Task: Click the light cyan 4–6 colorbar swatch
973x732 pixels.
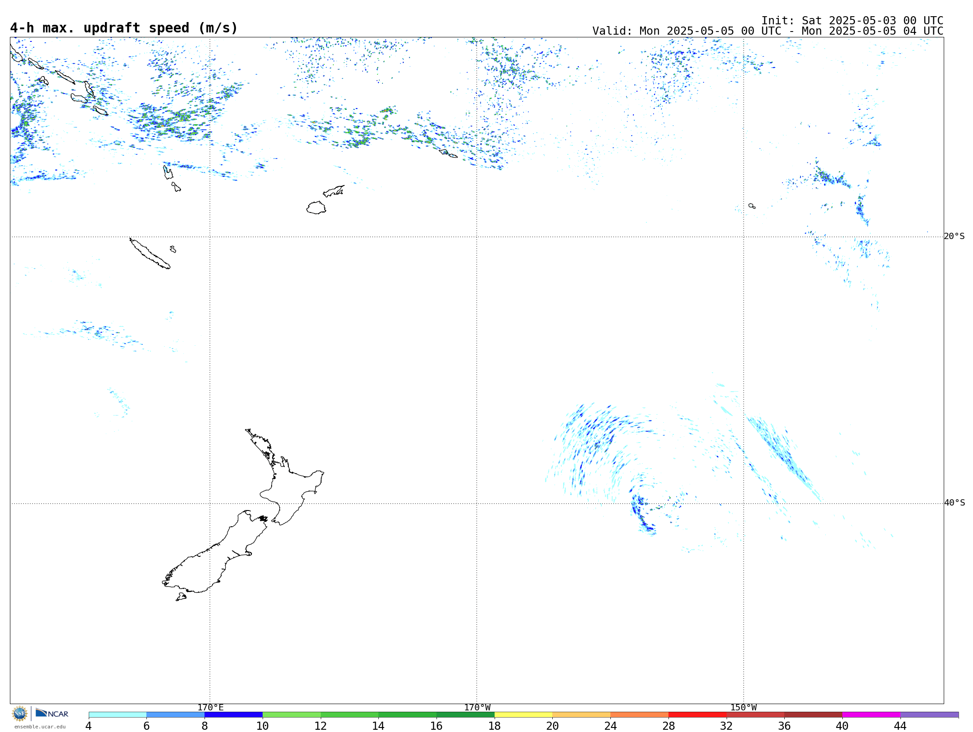Action: pos(118,715)
